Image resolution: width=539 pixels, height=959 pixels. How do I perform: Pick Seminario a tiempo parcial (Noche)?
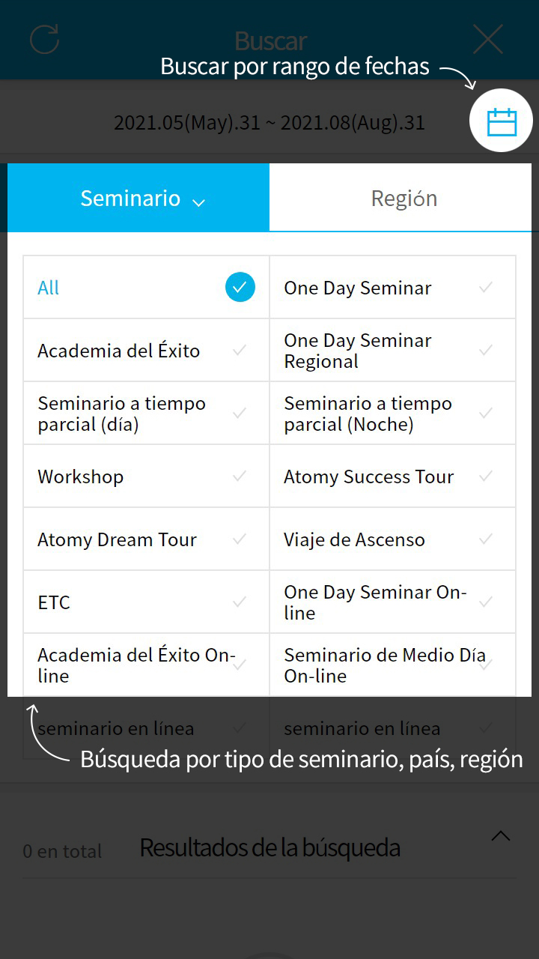392,414
